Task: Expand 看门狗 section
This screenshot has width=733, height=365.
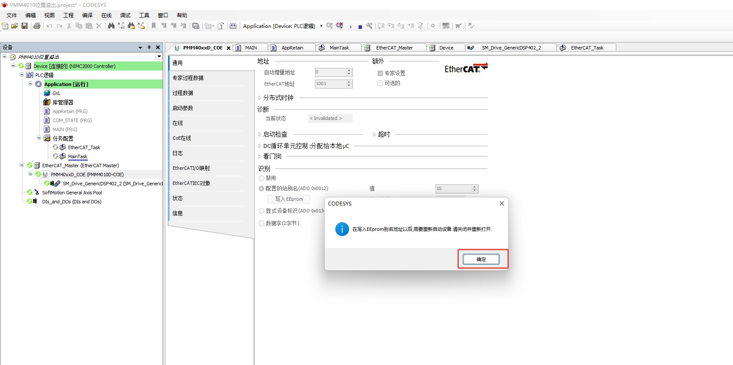Action: (x=260, y=156)
